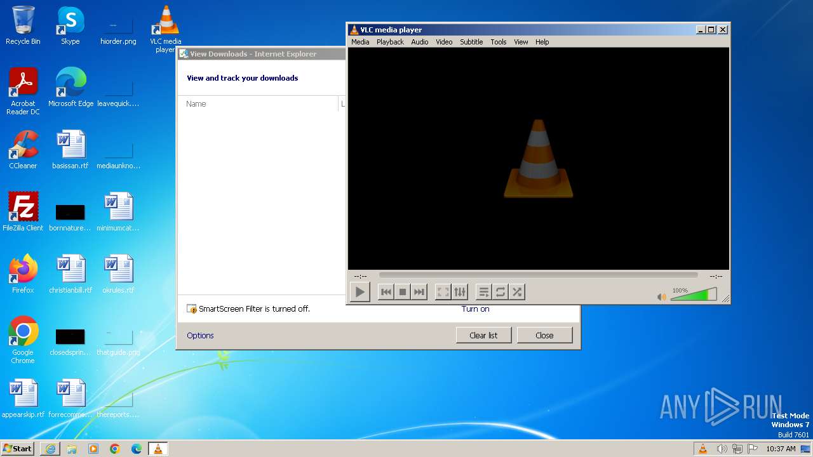Open Recycle Bin desktop icon

pyautogui.click(x=23, y=26)
